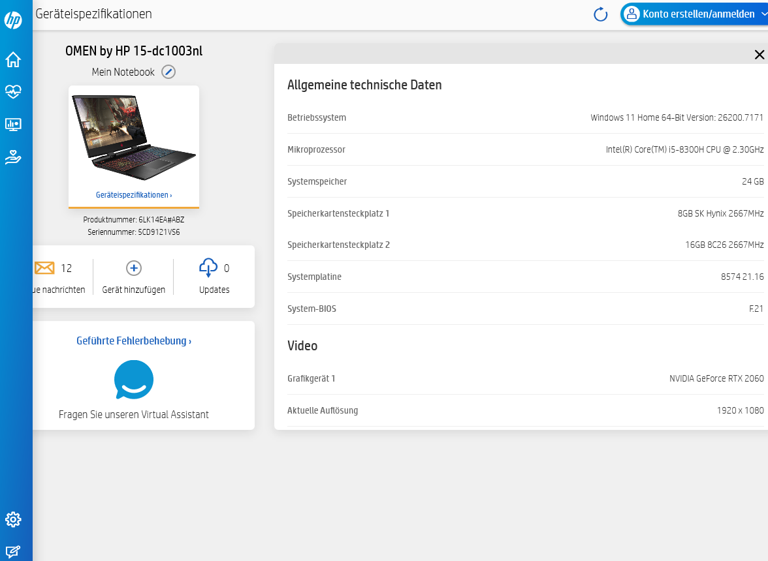Viewport: 768px width, 561px height.
Task: Click the orange envelope messages icon
Action: click(x=44, y=268)
